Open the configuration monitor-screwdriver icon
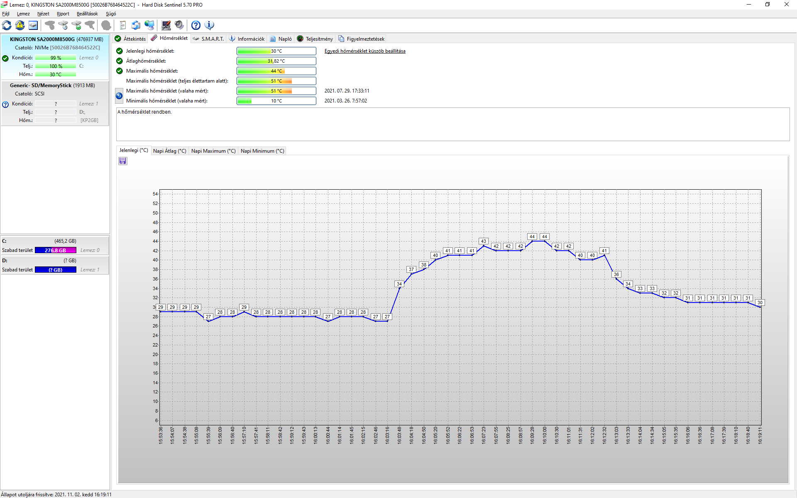 coord(166,25)
